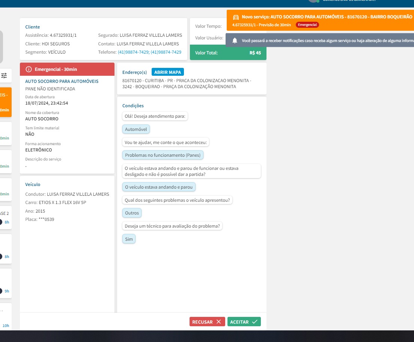The width and height of the screenshot is (414, 342).
Task: Click the orange selected service card in sidebar
Action: coord(6,102)
